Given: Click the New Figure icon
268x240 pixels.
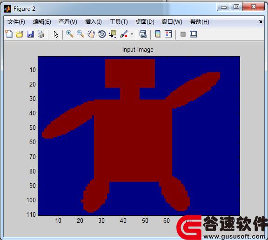Looking at the screenshot, I should (x=9, y=34).
